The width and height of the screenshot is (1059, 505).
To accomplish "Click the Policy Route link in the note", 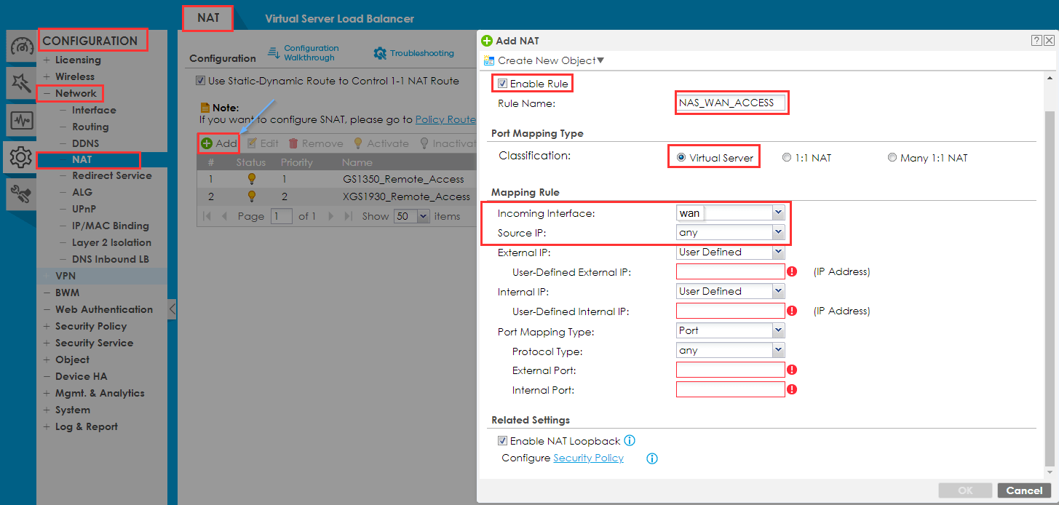I will point(445,119).
